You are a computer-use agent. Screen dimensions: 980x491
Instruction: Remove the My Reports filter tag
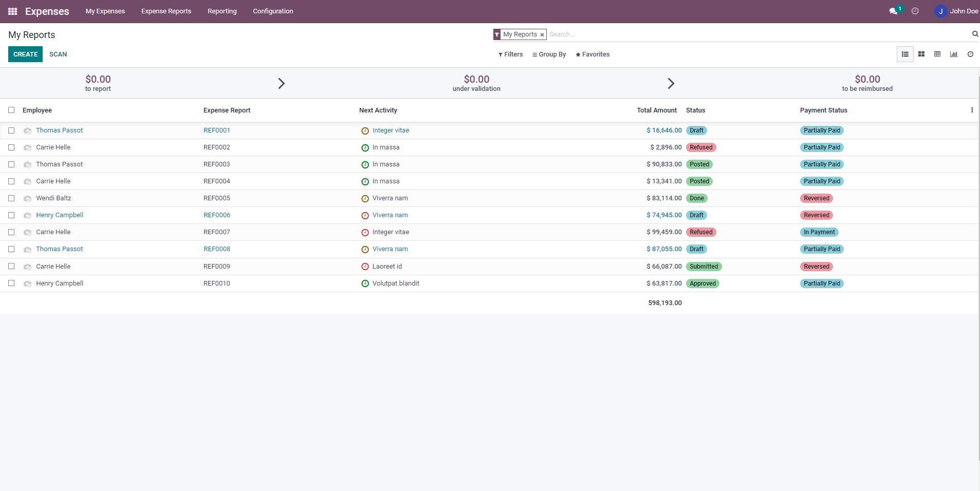(x=542, y=35)
